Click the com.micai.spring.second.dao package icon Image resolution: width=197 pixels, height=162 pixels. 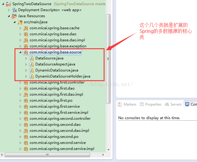click(26, 125)
